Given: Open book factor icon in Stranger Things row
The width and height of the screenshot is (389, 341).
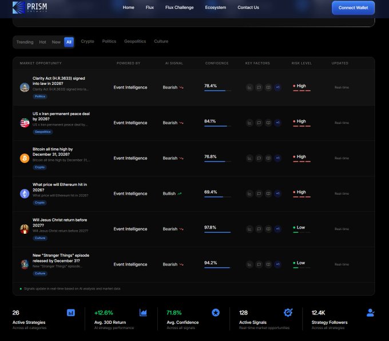Looking at the screenshot, I should pyautogui.click(x=268, y=264).
